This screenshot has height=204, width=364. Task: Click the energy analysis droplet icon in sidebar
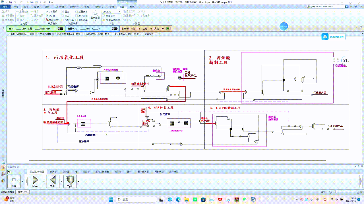[3, 180]
